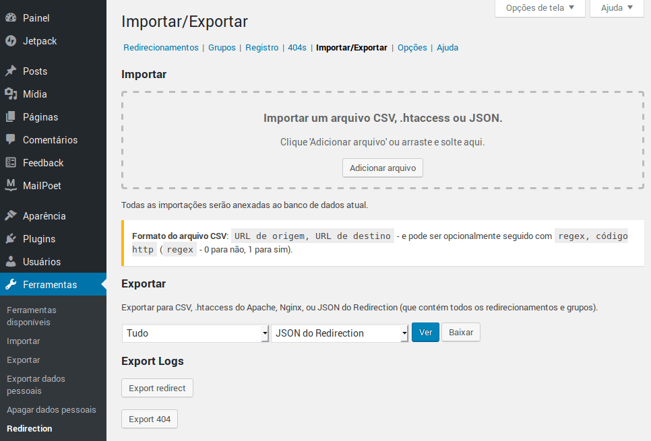The height and width of the screenshot is (441, 651).
Task: Click the Mídia media icon
Action: 11,94
